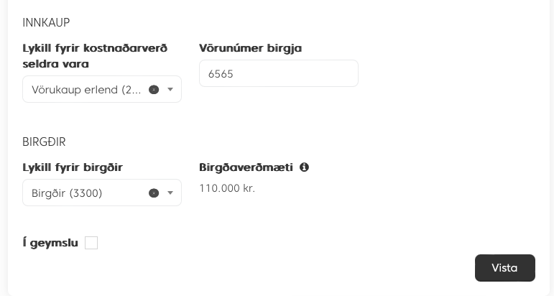Open the Vörukaup erlend combo box
554x296 pixels.
[102, 89]
